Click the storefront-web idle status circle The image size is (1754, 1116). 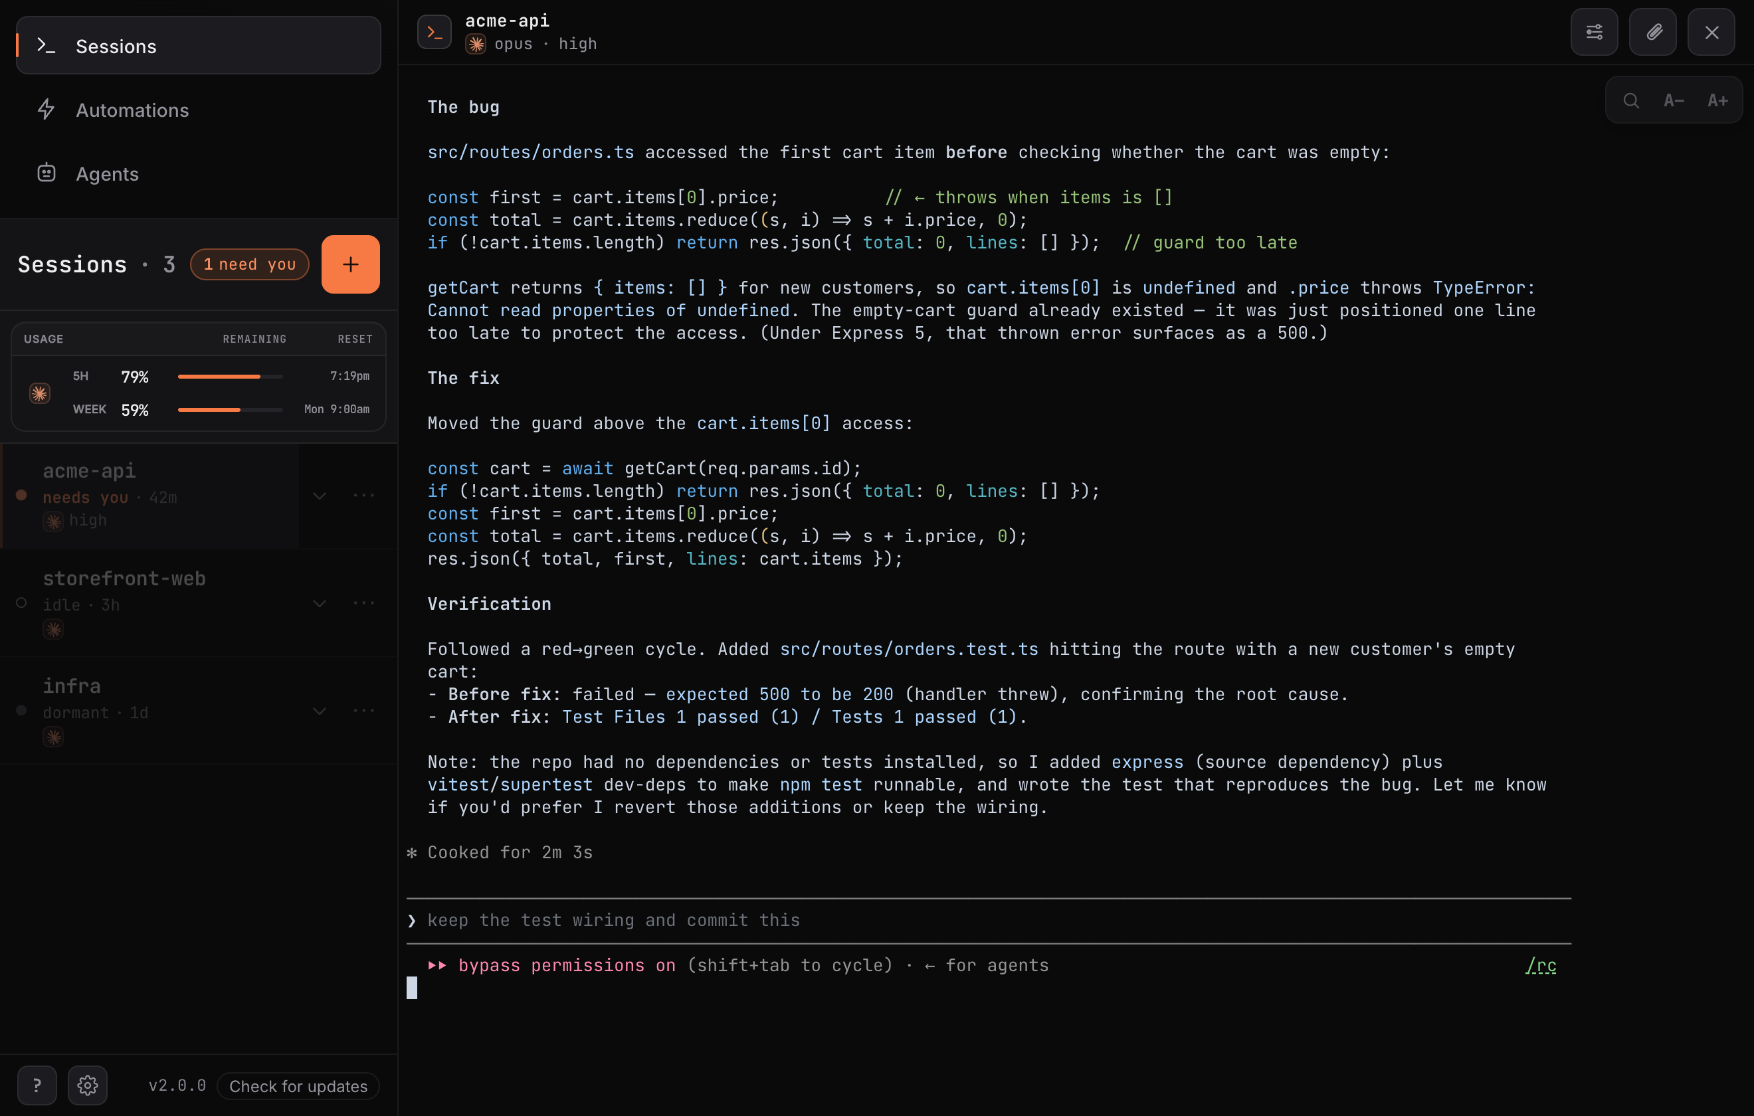point(21,603)
